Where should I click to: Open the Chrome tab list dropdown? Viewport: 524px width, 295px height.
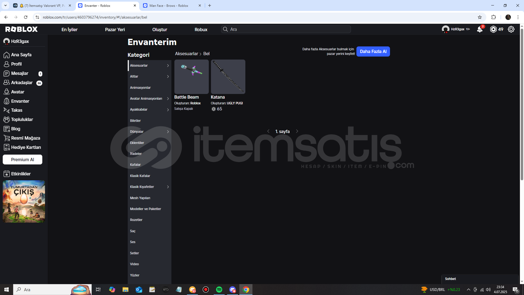5,5
